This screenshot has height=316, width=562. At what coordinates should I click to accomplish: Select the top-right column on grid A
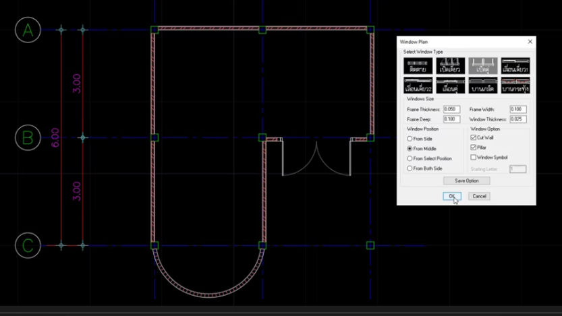370,30
